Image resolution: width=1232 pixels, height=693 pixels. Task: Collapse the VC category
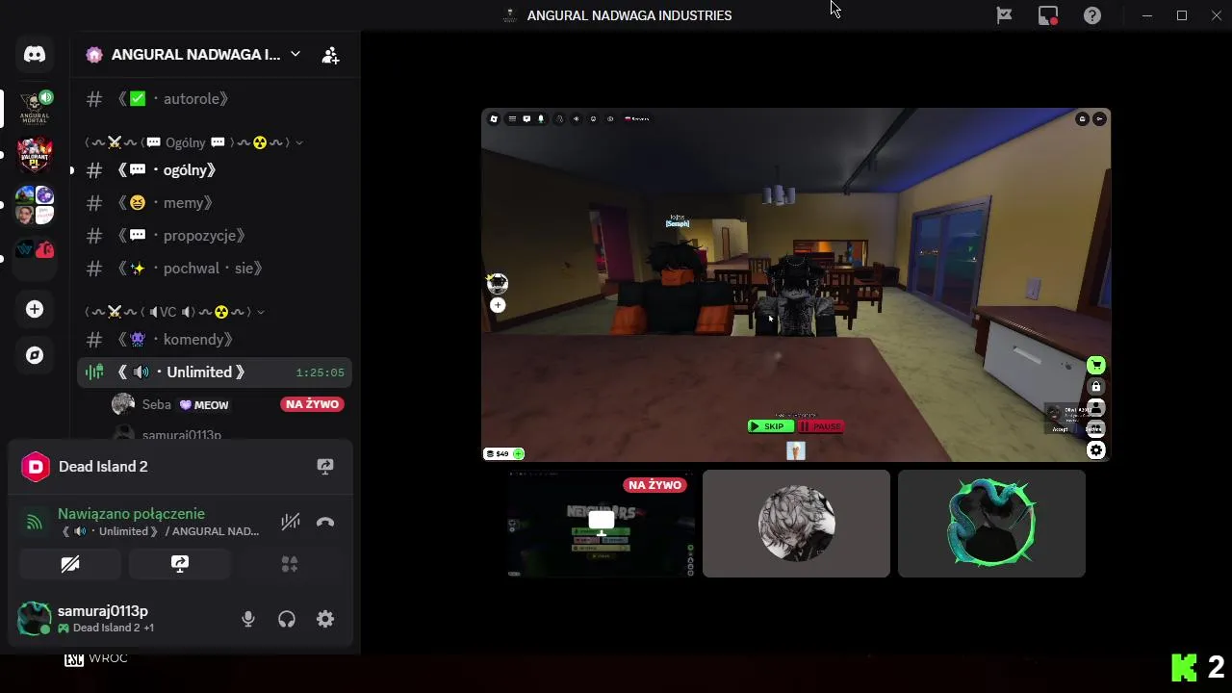coord(174,312)
